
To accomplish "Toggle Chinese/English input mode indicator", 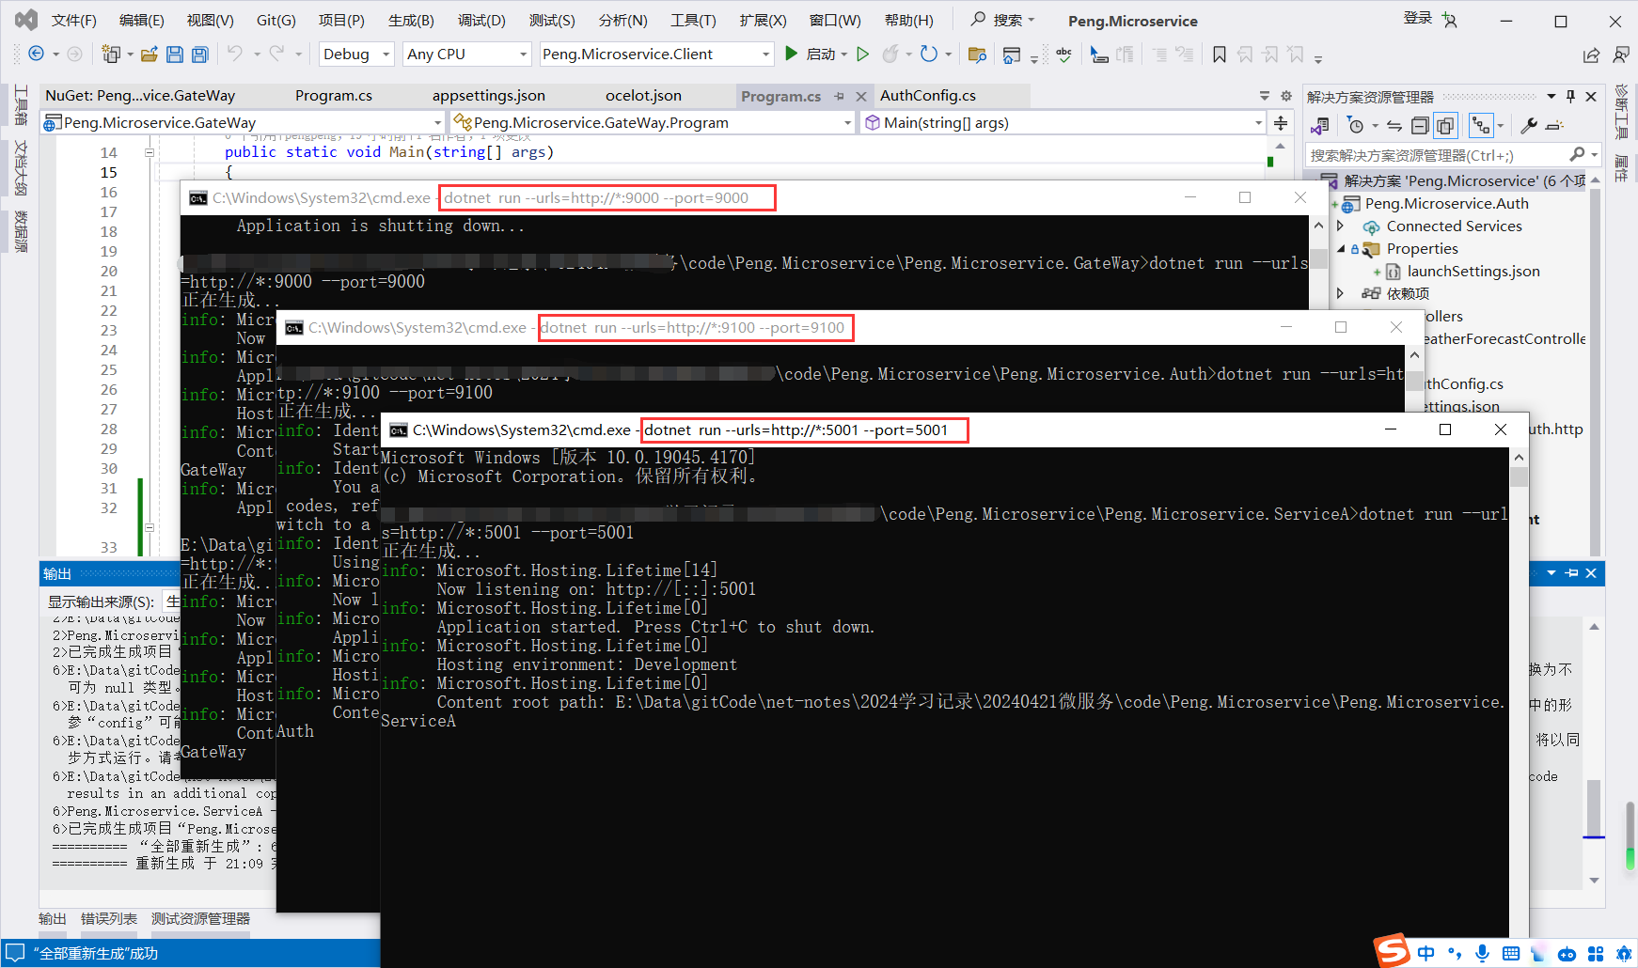I will tap(1426, 953).
